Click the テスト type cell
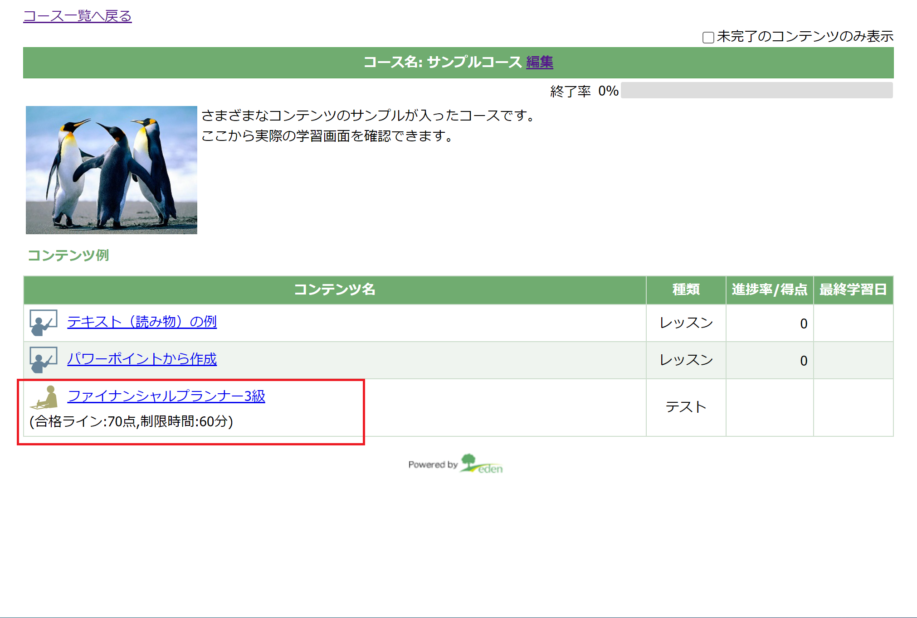 [686, 407]
